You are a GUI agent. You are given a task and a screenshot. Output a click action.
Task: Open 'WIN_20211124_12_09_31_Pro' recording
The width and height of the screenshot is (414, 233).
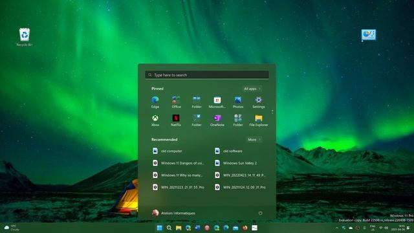(240, 187)
